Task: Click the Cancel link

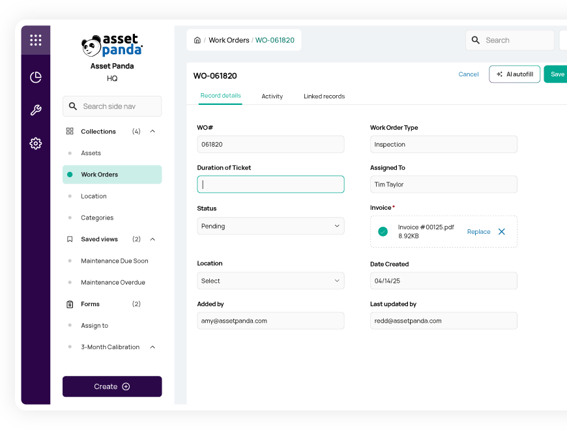Action: click(x=468, y=74)
